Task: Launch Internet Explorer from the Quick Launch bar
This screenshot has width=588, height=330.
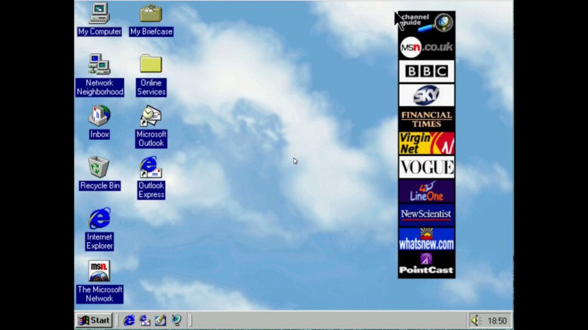Action: point(129,320)
